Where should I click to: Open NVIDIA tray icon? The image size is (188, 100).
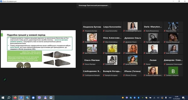pyautogui.click(x=143, y=98)
